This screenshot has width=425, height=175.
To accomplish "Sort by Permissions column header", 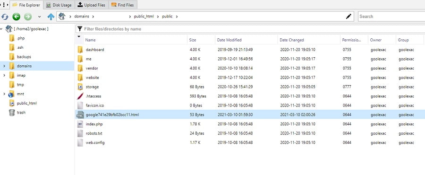I will (x=354, y=40).
